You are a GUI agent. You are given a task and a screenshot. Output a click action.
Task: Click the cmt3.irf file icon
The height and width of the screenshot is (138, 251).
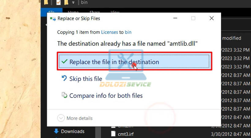click(x=113, y=134)
